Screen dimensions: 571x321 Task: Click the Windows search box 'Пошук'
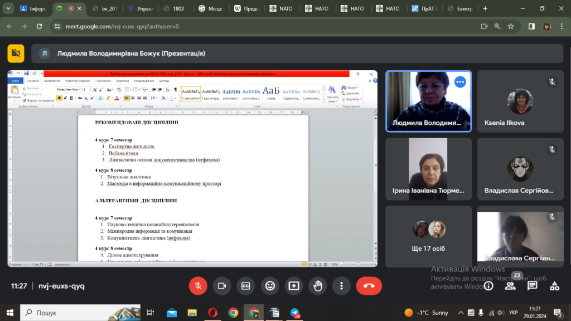78,313
